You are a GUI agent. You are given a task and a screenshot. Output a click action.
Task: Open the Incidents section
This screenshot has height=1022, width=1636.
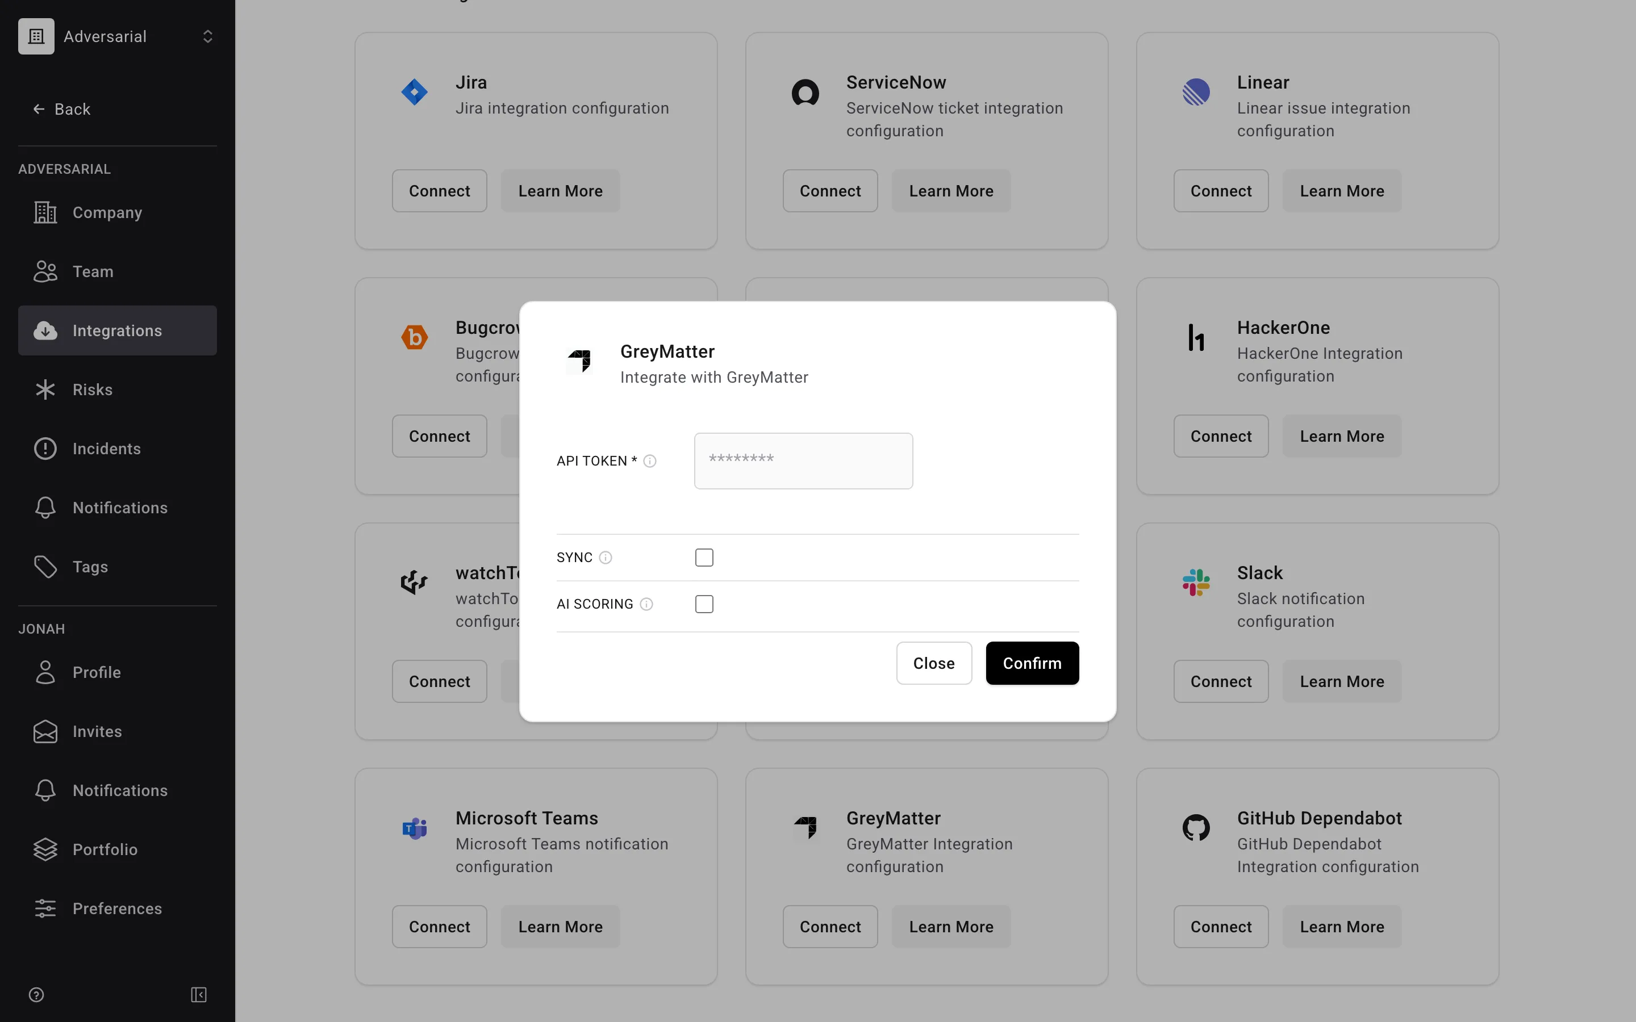[x=117, y=449]
